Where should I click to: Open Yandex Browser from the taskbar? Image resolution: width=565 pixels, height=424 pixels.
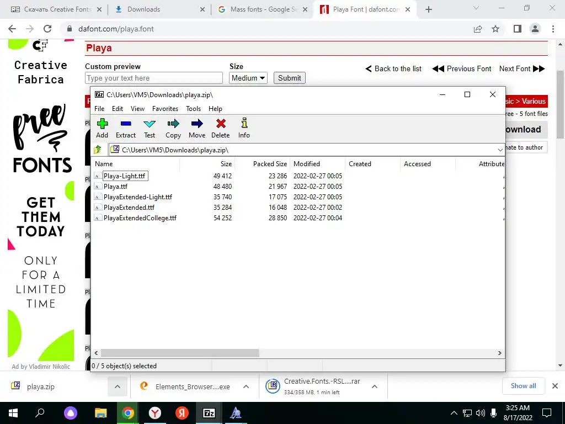(x=155, y=413)
